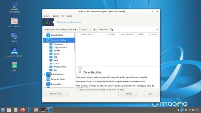Click the WindowMaker row icon
This screenshot has height=113, width=201.
51,67
